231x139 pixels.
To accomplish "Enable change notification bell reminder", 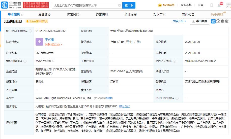I will coord(37,21).
